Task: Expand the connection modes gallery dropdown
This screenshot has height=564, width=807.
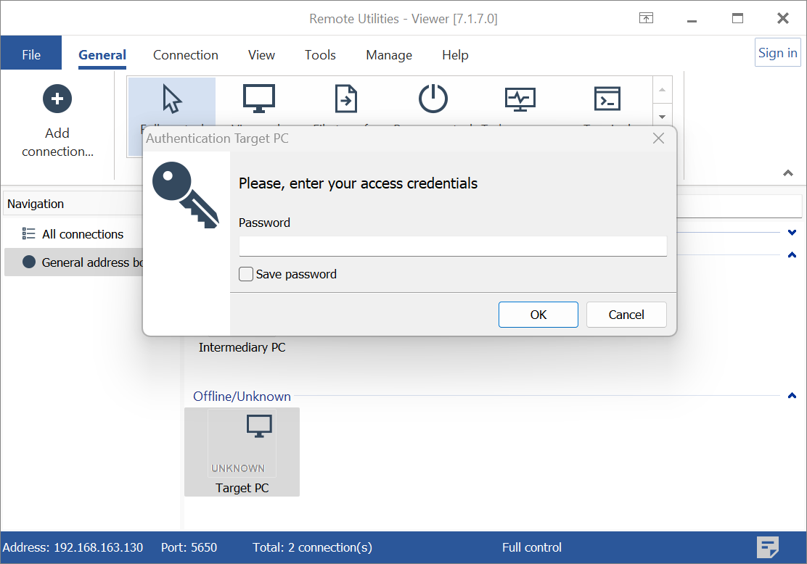Action: point(661,116)
